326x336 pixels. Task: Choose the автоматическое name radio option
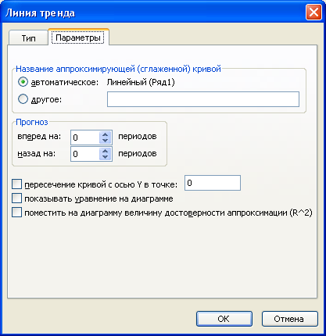click(x=23, y=82)
